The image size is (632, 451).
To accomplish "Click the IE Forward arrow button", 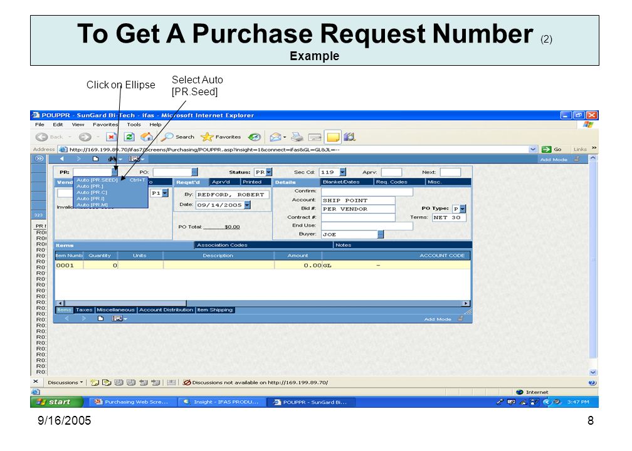I will tap(85, 137).
